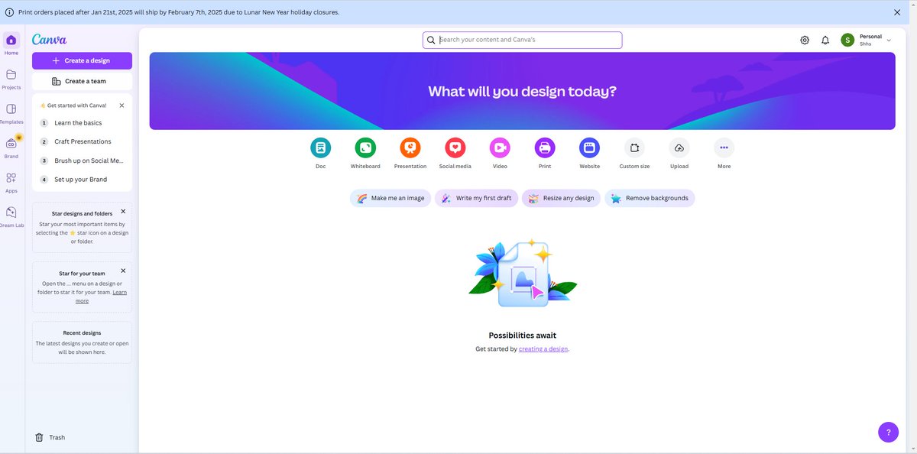Click Create a design button
This screenshot has width=917, height=454.
coord(82,60)
